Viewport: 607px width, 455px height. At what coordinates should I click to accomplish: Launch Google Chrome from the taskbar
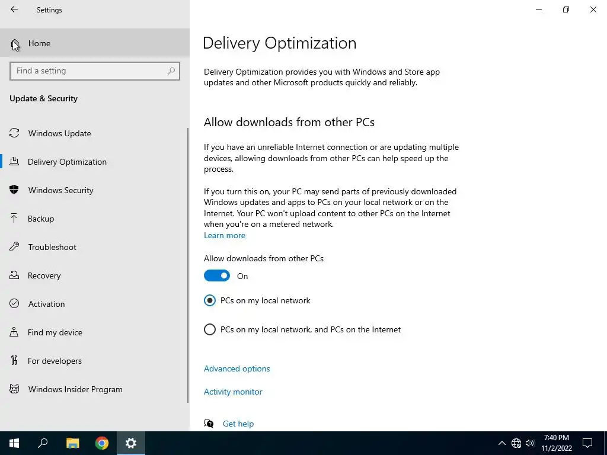click(102, 443)
